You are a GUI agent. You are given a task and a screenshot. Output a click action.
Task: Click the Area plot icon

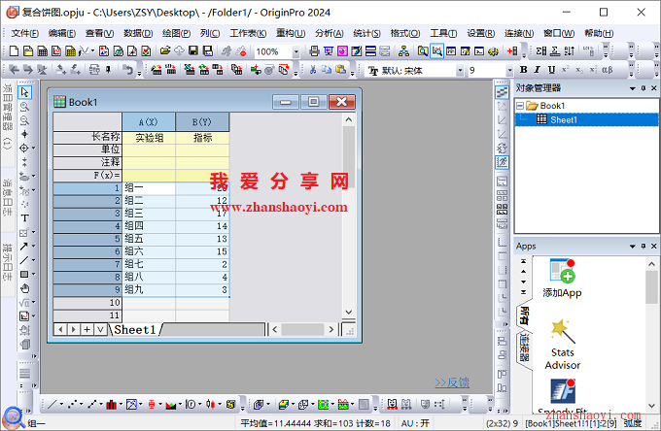(171, 405)
